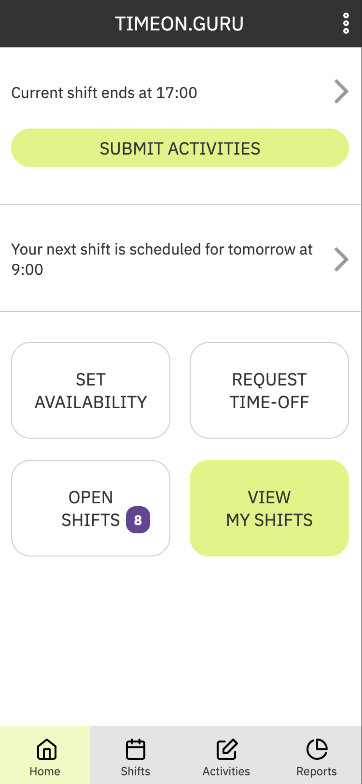
Task: Click the 'Current shift ends at 17:00' text
Action: tap(104, 92)
